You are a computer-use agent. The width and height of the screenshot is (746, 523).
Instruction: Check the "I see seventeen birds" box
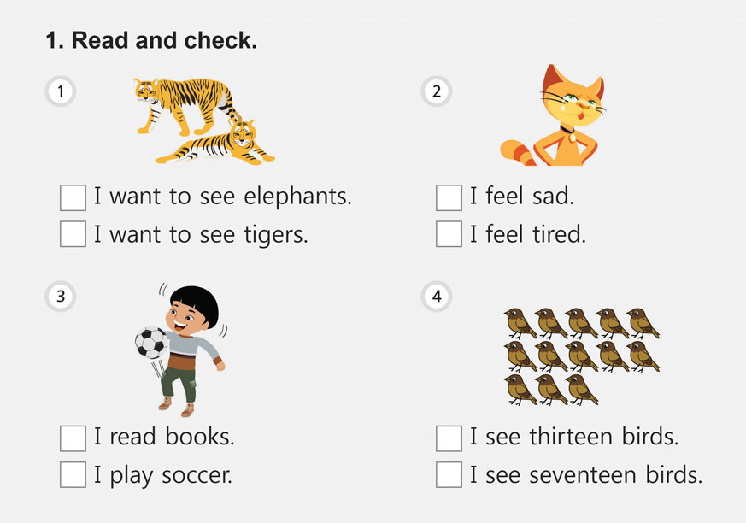(x=449, y=475)
